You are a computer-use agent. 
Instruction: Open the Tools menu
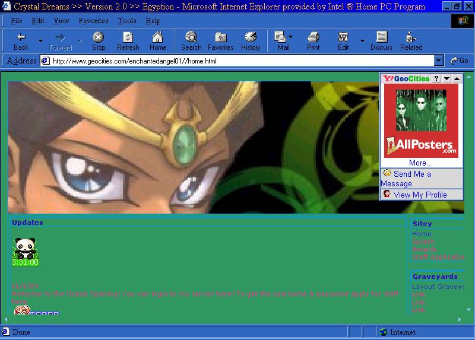click(126, 21)
